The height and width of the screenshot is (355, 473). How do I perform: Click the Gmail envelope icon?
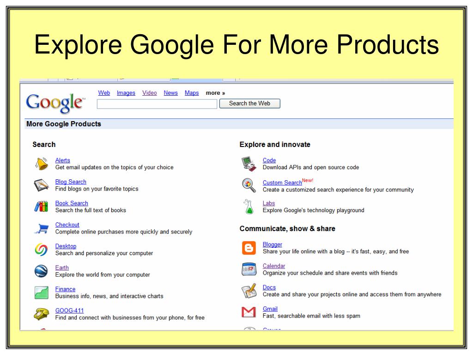pyautogui.click(x=249, y=312)
